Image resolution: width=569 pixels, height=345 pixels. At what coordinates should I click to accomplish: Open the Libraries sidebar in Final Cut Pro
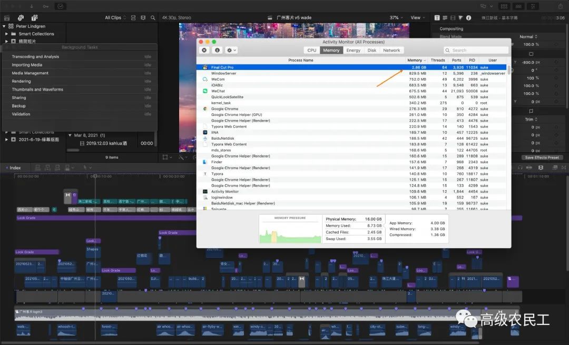click(x=7, y=17)
